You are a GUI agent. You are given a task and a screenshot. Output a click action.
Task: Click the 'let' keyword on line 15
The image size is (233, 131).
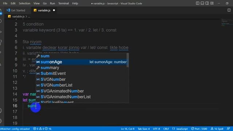25,100
